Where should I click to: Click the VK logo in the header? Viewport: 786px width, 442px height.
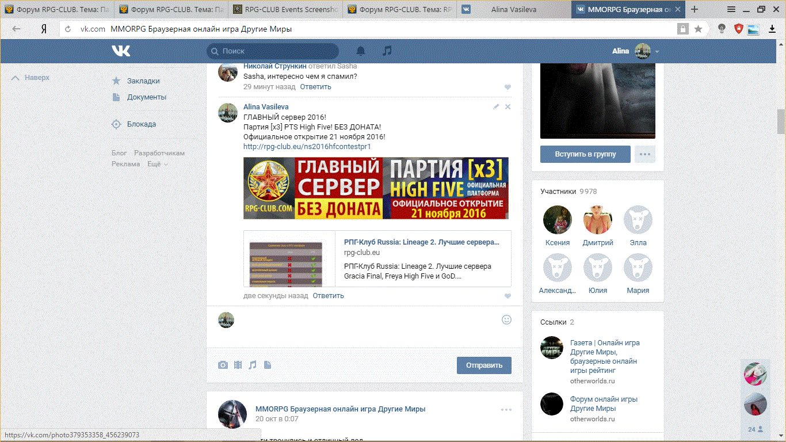tap(121, 51)
